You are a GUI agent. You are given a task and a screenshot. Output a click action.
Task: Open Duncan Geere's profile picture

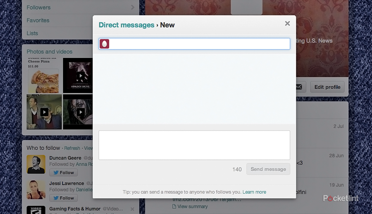(x=36, y=164)
